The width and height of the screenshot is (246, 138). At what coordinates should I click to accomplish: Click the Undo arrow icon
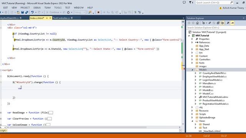tap(32, 12)
